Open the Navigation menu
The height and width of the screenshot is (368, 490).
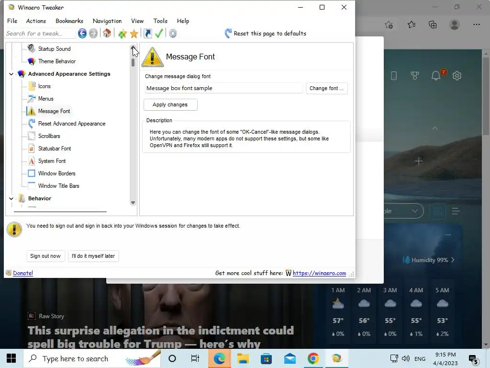(107, 21)
